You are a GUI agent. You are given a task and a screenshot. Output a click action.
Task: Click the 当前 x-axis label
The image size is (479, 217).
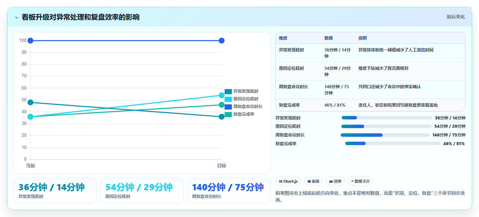31,166
